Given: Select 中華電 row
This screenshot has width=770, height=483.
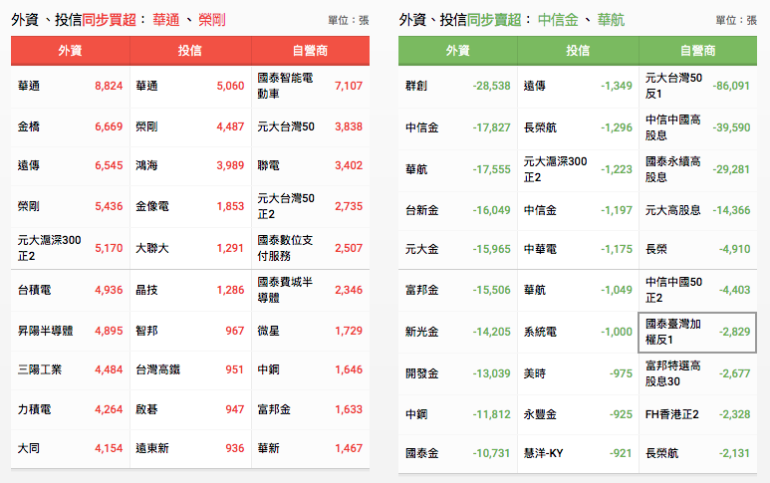Looking at the screenshot, I should 578,249.
